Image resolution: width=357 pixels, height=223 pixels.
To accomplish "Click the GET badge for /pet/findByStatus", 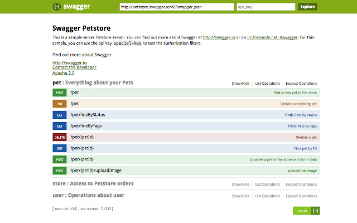I will click(60, 115).
